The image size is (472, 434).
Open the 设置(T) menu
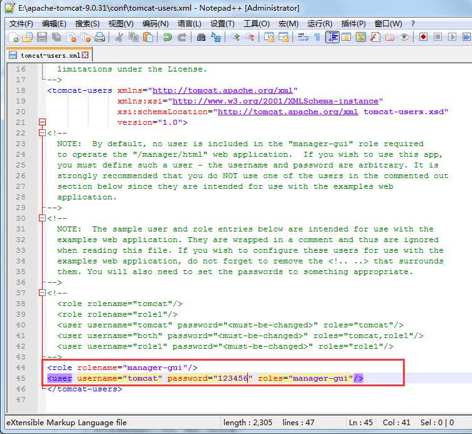point(222,24)
